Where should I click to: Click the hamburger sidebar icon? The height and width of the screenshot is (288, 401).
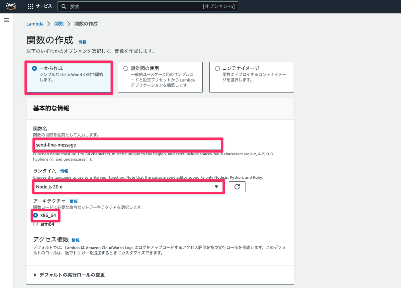(6, 20)
